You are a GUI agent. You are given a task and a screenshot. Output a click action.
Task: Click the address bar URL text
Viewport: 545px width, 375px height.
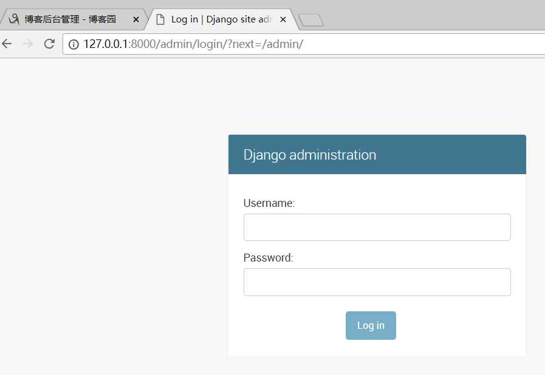click(193, 44)
